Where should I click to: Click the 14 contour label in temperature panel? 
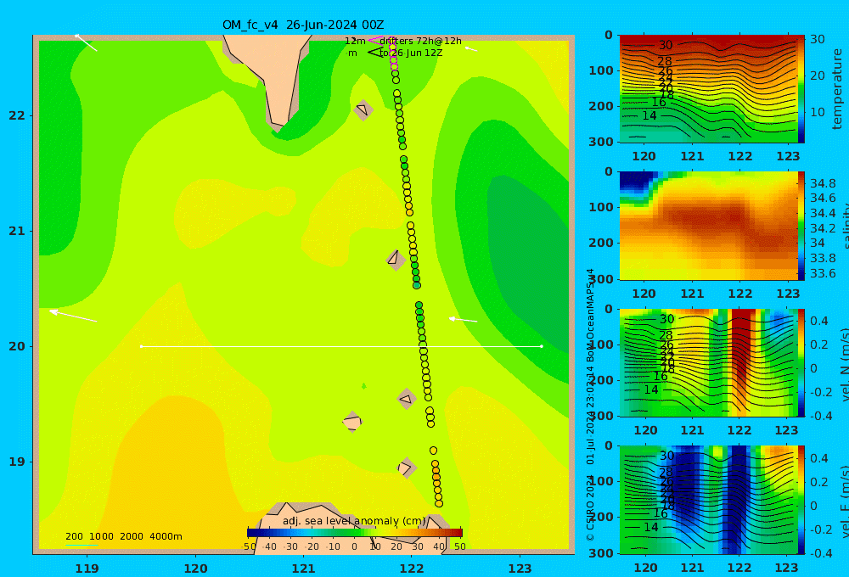[649, 115]
